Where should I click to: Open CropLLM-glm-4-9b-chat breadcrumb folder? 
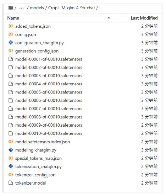point(72,8)
